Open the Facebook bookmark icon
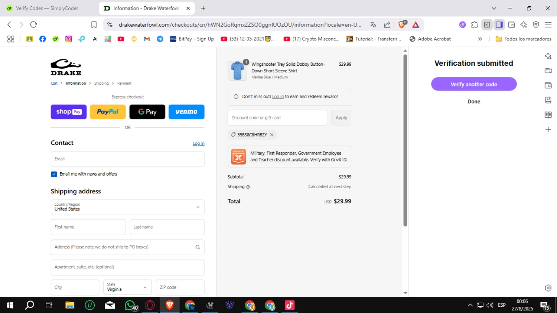 coord(43,39)
